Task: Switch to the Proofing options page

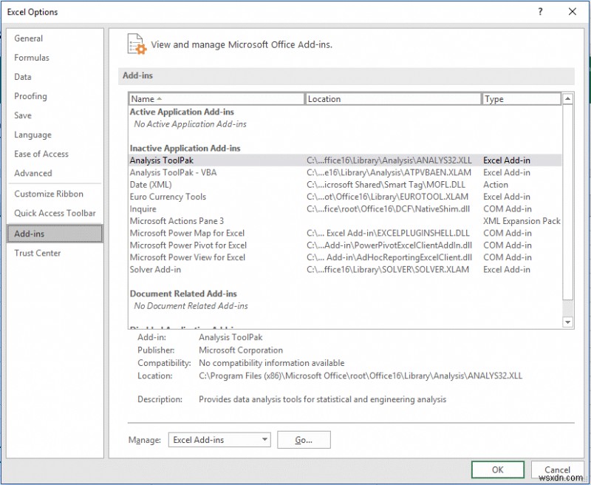Action: (x=30, y=96)
